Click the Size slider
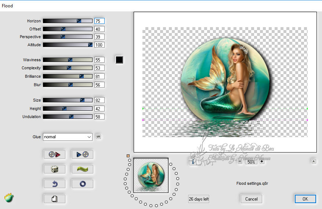322x209 pixels. (x=68, y=100)
